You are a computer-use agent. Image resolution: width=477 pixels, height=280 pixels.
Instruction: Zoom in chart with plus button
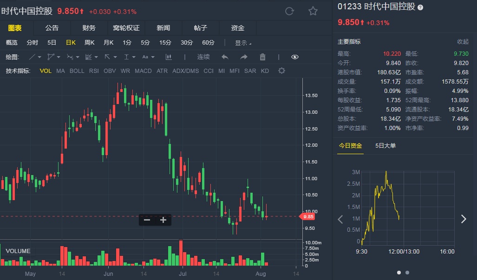pos(163,220)
